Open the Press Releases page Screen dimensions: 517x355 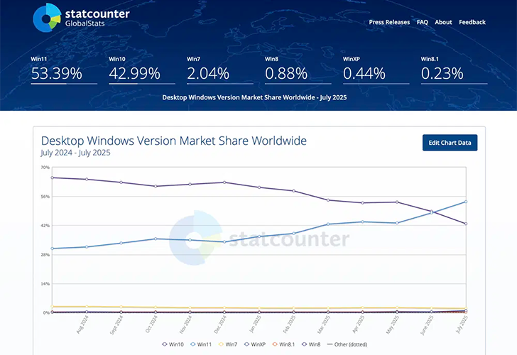click(389, 22)
